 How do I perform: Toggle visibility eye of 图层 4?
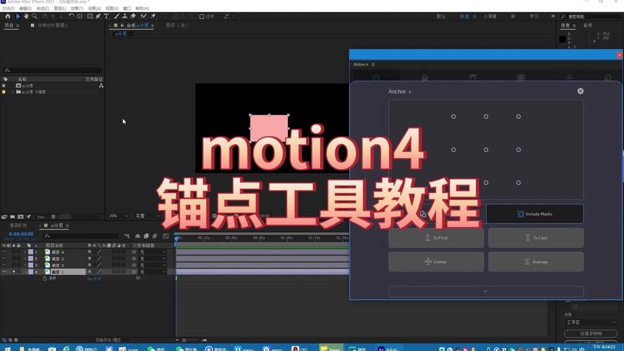[4, 252]
